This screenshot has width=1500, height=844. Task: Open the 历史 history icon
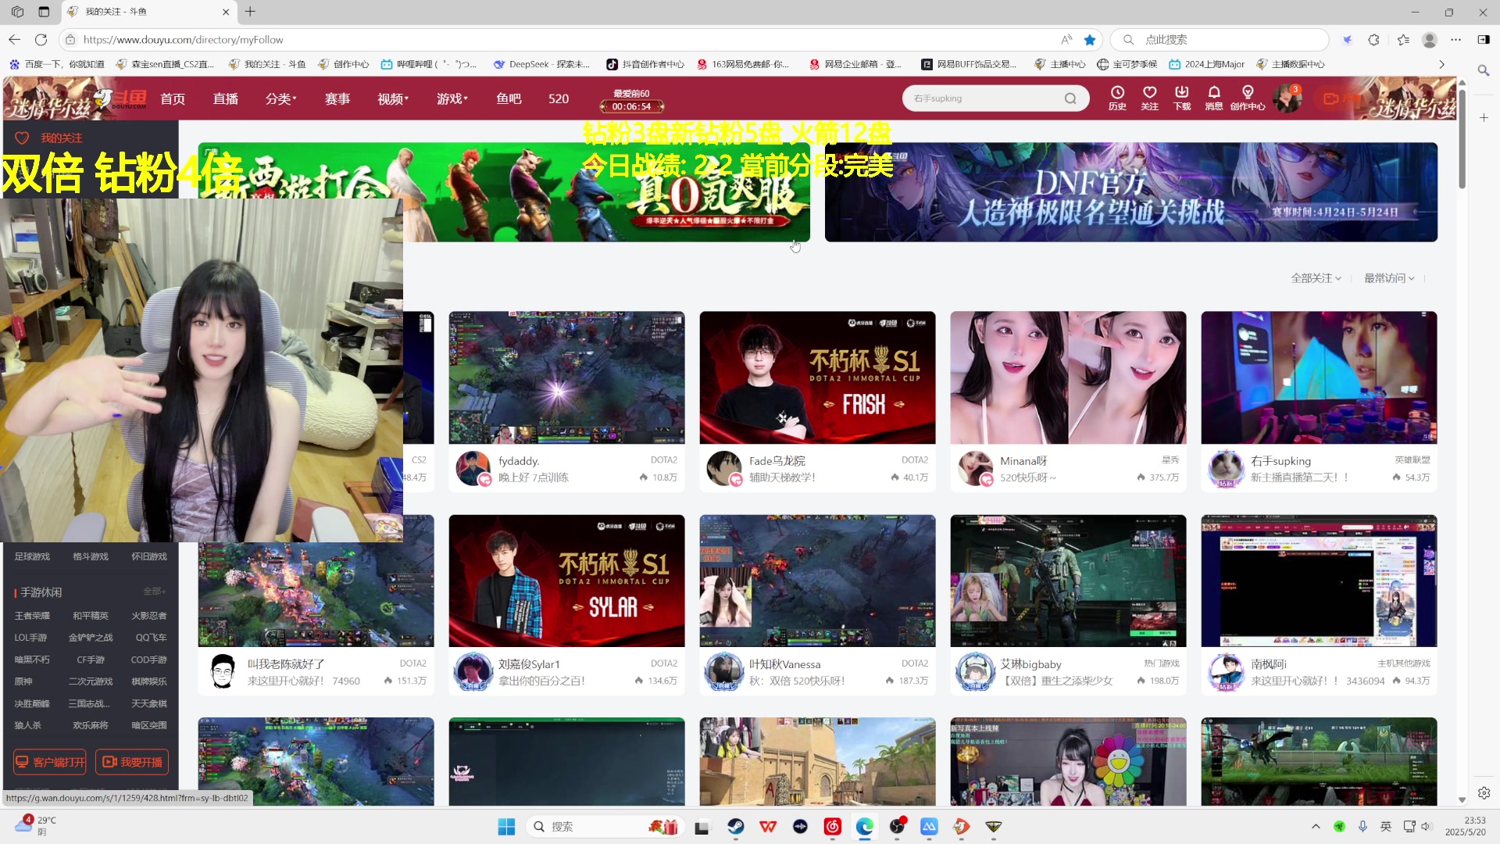[x=1117, y=98]
